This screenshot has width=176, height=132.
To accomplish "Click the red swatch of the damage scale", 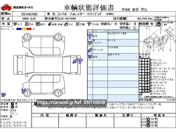I will [x=29, y=29].
